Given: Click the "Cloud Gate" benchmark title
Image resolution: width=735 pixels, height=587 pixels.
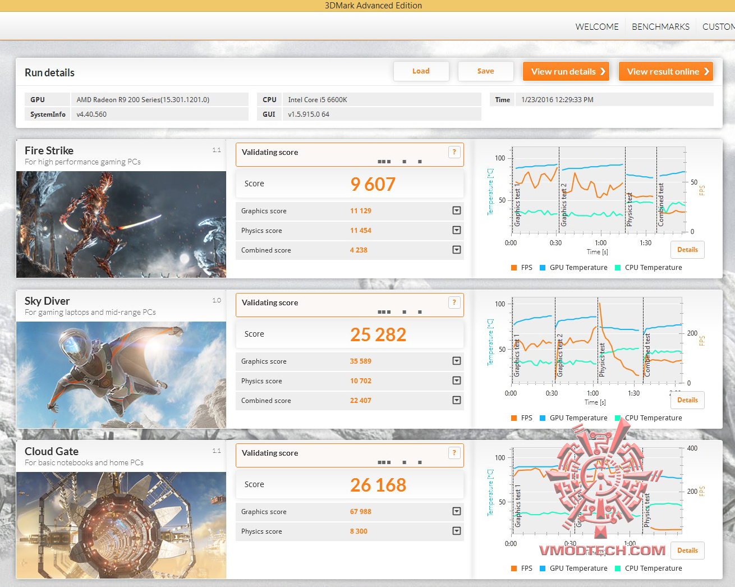Looking at the screenshot, I should [x=52, y=451].
